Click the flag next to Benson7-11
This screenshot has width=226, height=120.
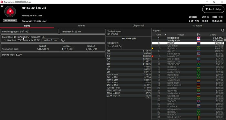[199, 61]
